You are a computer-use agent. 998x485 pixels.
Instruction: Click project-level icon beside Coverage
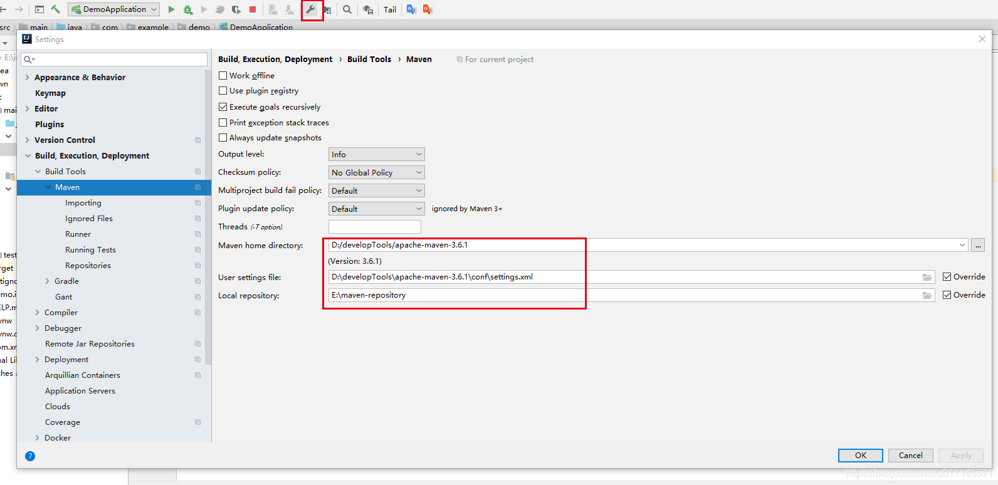197,422
